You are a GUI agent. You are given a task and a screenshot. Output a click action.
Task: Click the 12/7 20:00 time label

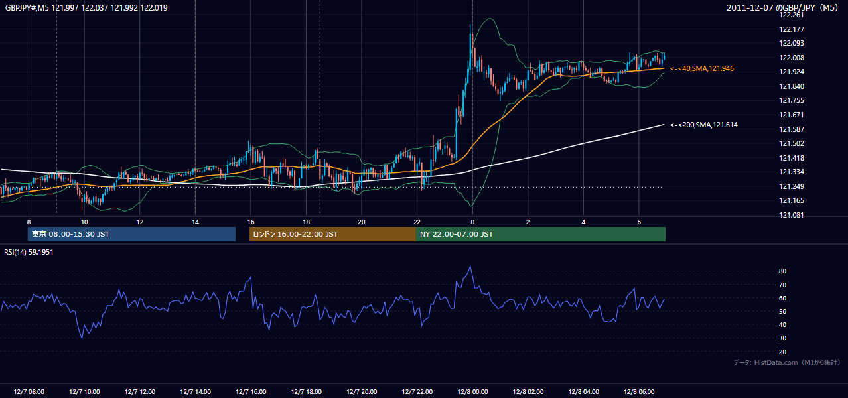361,392
